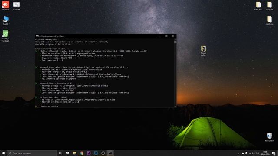Open Task View from the taskbar
Viewport: 278px width, 156px height.
60,153
